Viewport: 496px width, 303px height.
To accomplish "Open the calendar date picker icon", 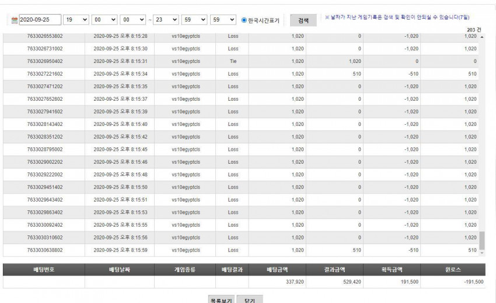I will [15, 20].
